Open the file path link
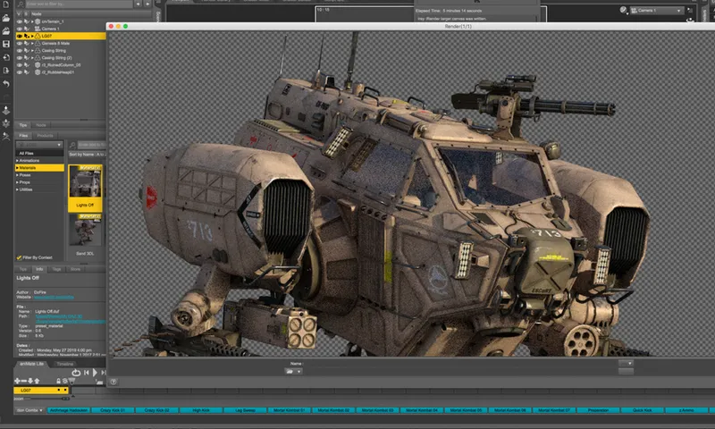 tap(70, 319)
